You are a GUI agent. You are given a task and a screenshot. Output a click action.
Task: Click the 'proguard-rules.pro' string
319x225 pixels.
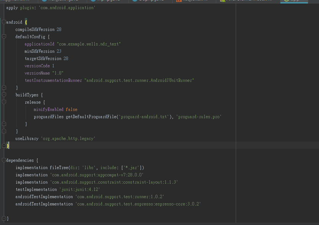(x=199, y=117)
